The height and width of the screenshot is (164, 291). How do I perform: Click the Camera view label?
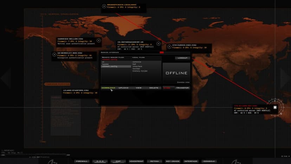(183, 82)
